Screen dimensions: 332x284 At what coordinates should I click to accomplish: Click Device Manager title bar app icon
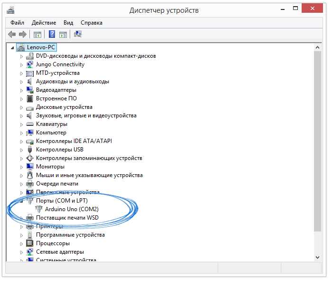[10, 10]
